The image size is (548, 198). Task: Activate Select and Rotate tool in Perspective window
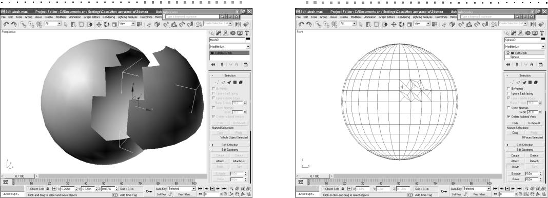click(x=106, y=24)
